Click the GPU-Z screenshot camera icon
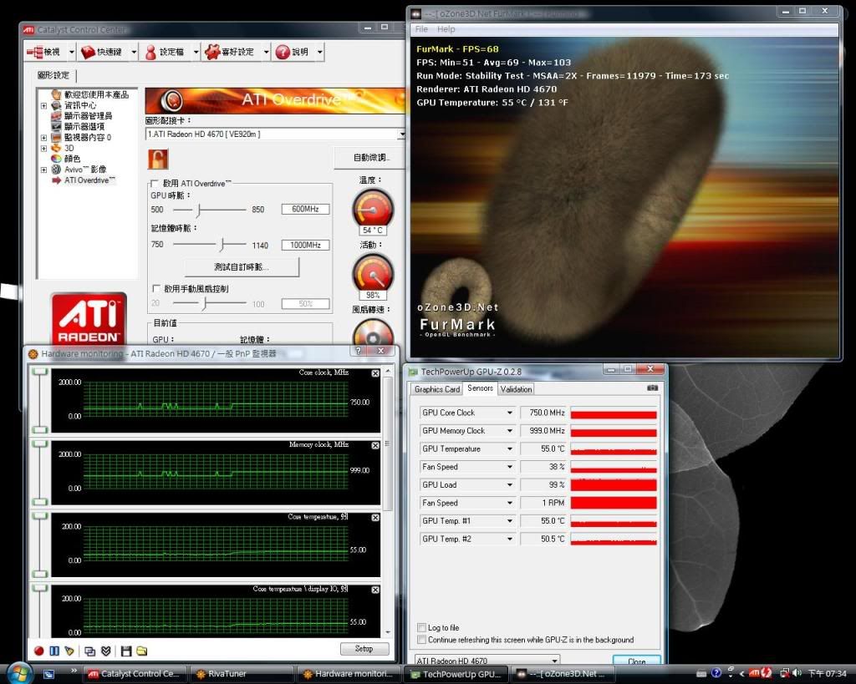Viewport: 856px width, 684px height. [652, 388]
